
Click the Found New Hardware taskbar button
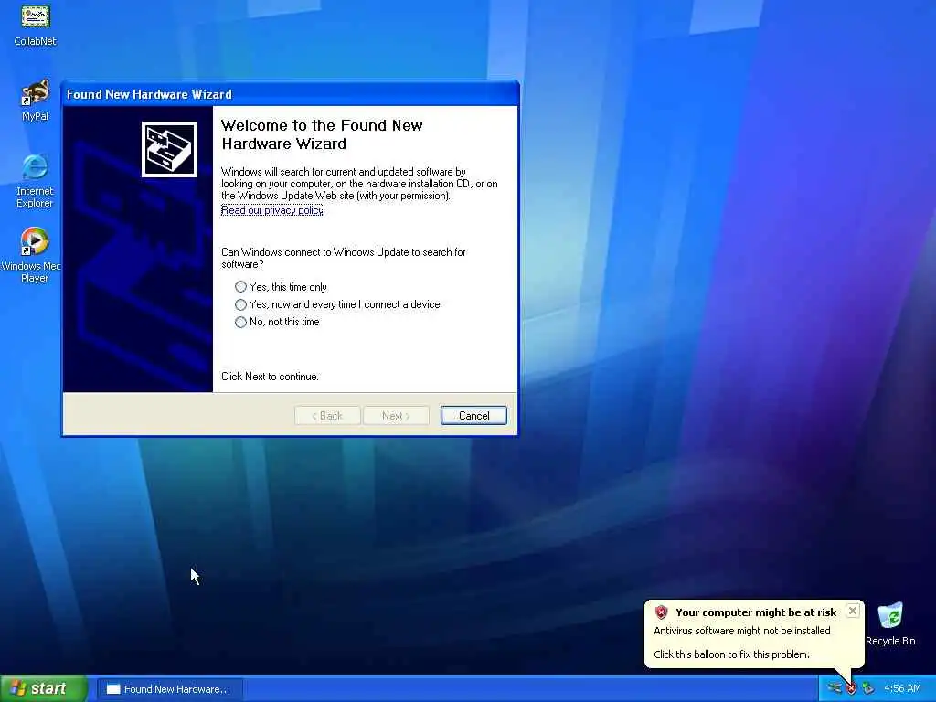pos(169,689)
